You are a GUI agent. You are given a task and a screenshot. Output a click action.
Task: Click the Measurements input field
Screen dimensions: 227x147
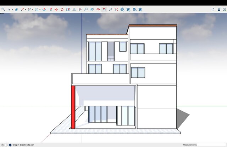(x=211, y=145)
